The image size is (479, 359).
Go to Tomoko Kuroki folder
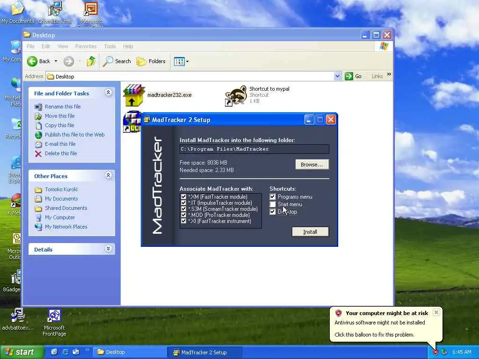[61, 190]
